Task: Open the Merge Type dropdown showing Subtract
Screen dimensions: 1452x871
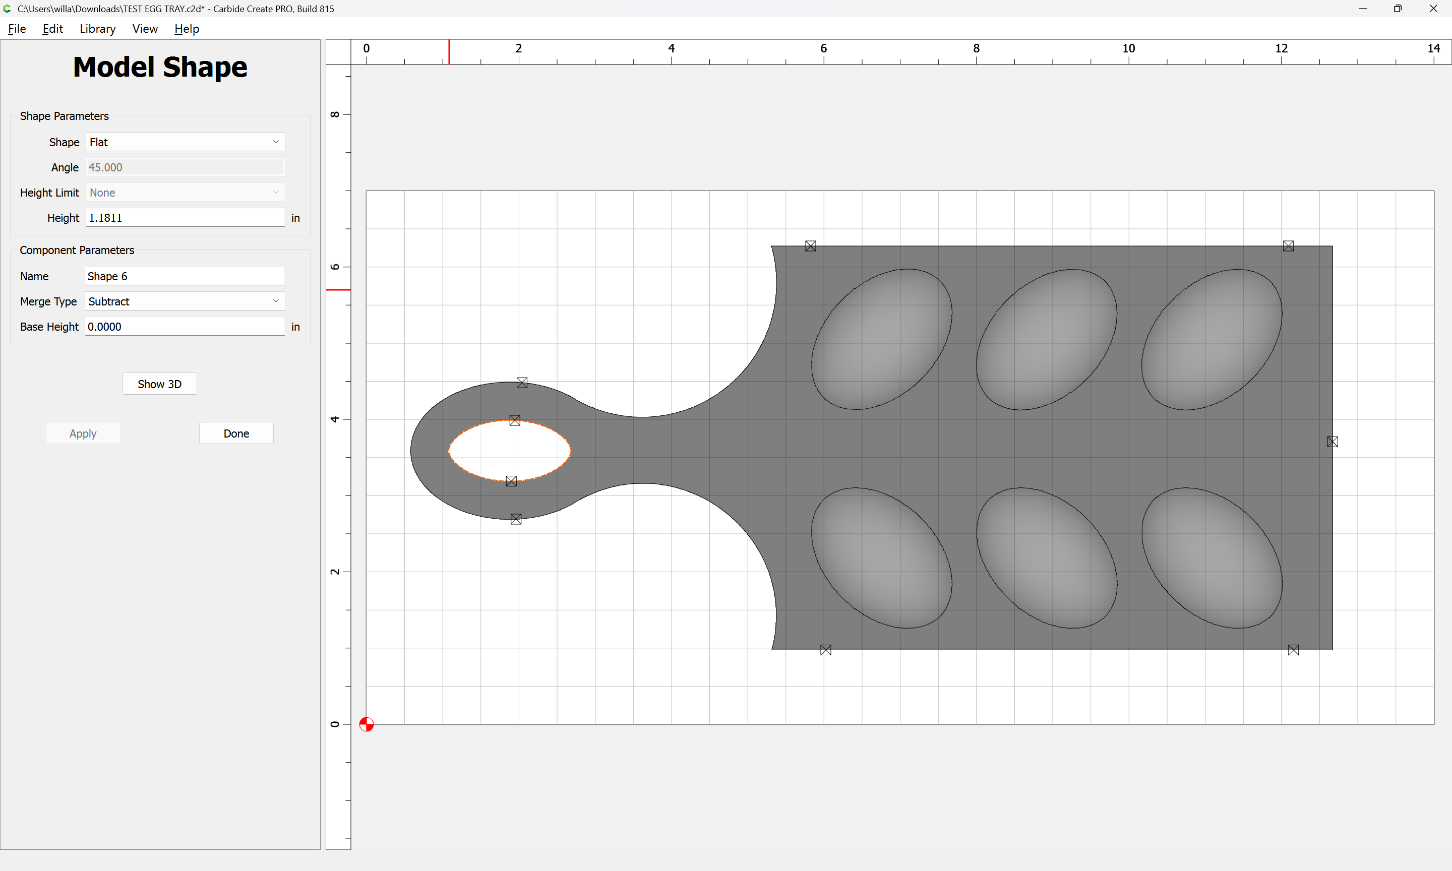Action: (185, 301)
